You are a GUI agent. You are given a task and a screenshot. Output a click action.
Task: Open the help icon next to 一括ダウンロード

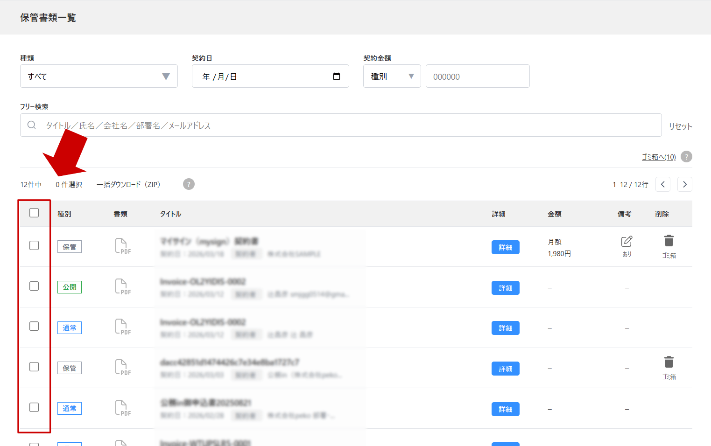pyautogui.click(x=189, y=184)
